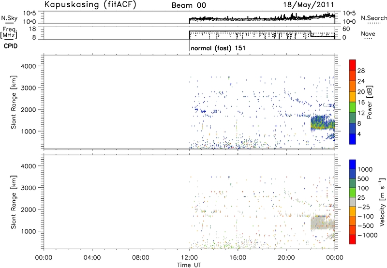Click the "-100" label on Velocity colorbar
The height and width of the screenshot is (268, 387).
366,216
